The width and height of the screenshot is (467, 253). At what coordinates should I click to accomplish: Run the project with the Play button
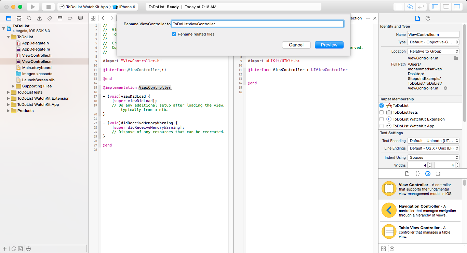33,7
